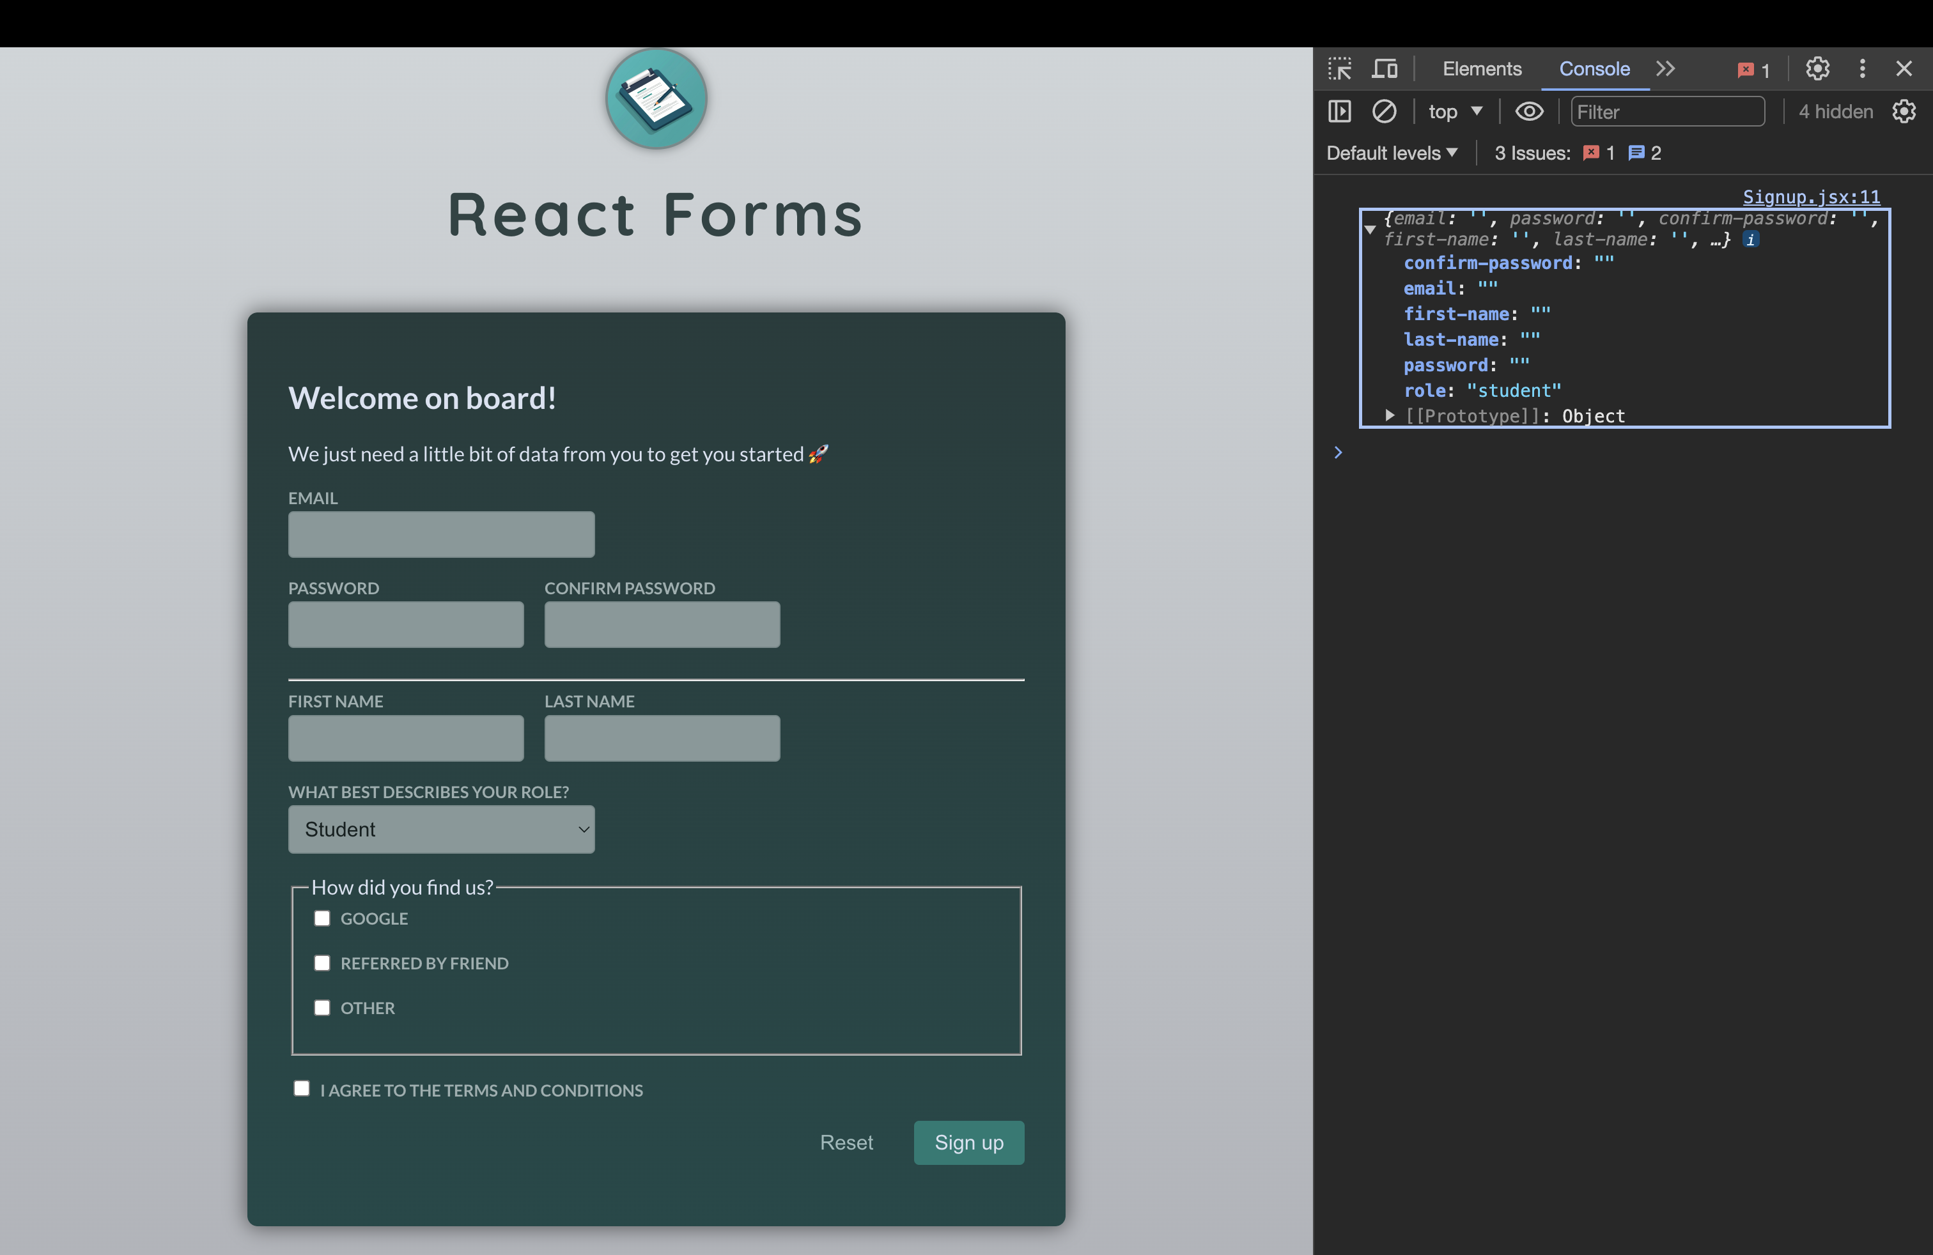Activate the inspect element picker icon
This screenshot has width=1933, height=1255.
[1339, 69]
